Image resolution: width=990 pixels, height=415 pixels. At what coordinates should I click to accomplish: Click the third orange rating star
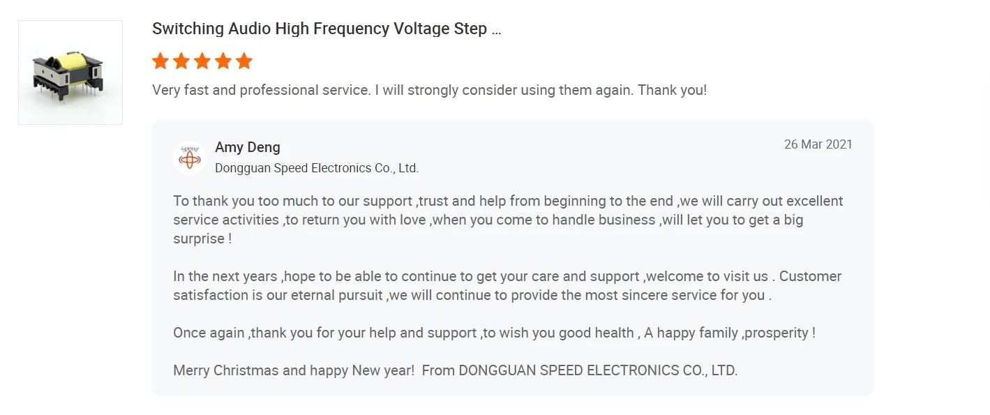point(202,61)
